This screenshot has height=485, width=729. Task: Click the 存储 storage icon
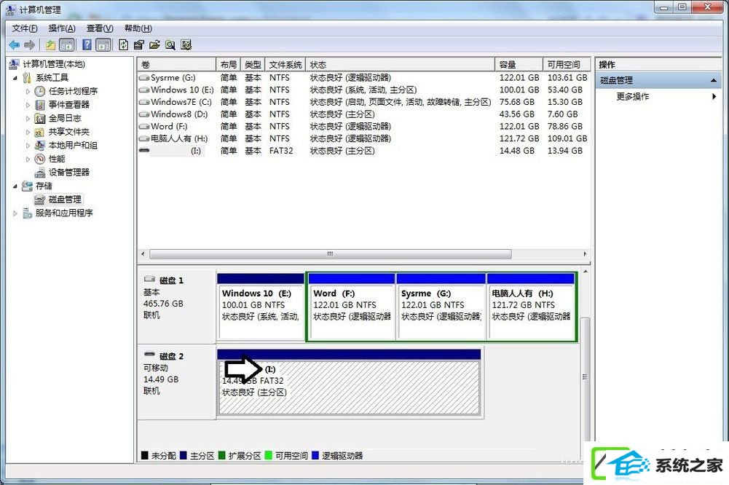click(x=27, y=186)
